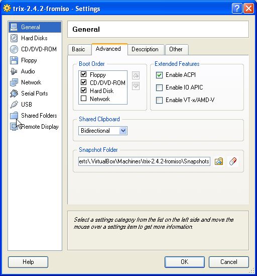Uncheck CD/DVD-ROM in boot order

click(83, 82)
